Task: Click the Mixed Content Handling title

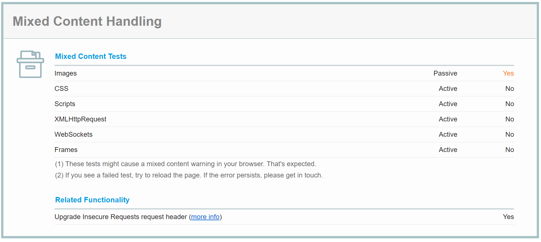Action: 87,22
